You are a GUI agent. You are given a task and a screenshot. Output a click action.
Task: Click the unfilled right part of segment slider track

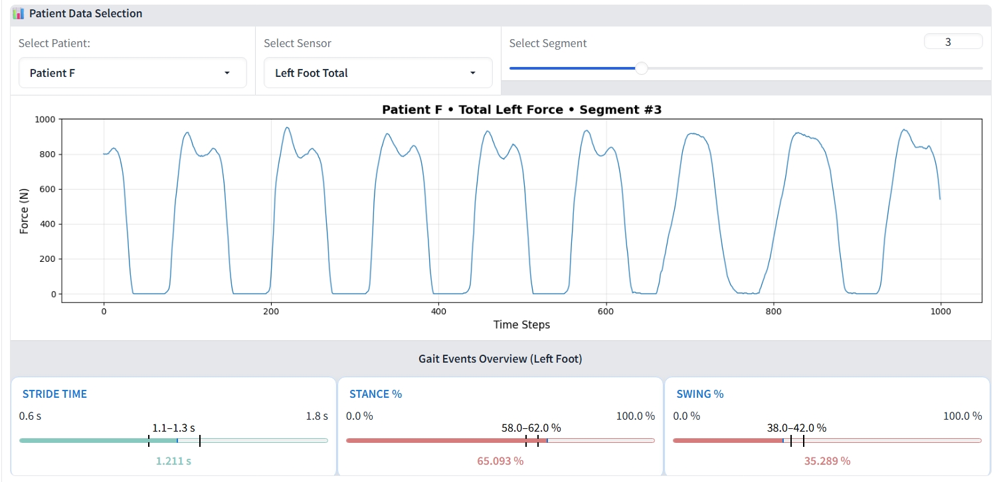point(810,68)
